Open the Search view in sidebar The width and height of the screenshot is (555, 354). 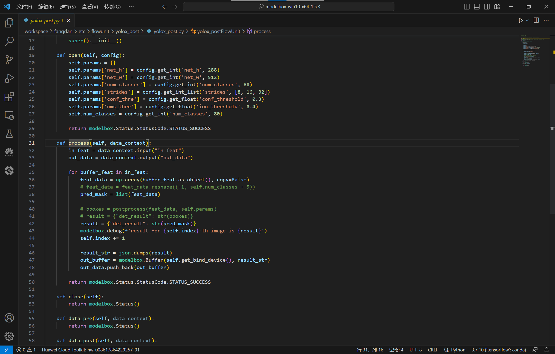[9, 41]
